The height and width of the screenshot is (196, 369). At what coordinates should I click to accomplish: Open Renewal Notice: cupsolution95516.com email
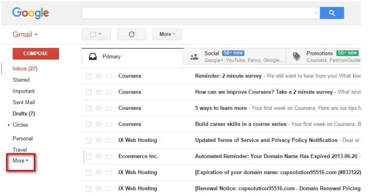point(278,189)
